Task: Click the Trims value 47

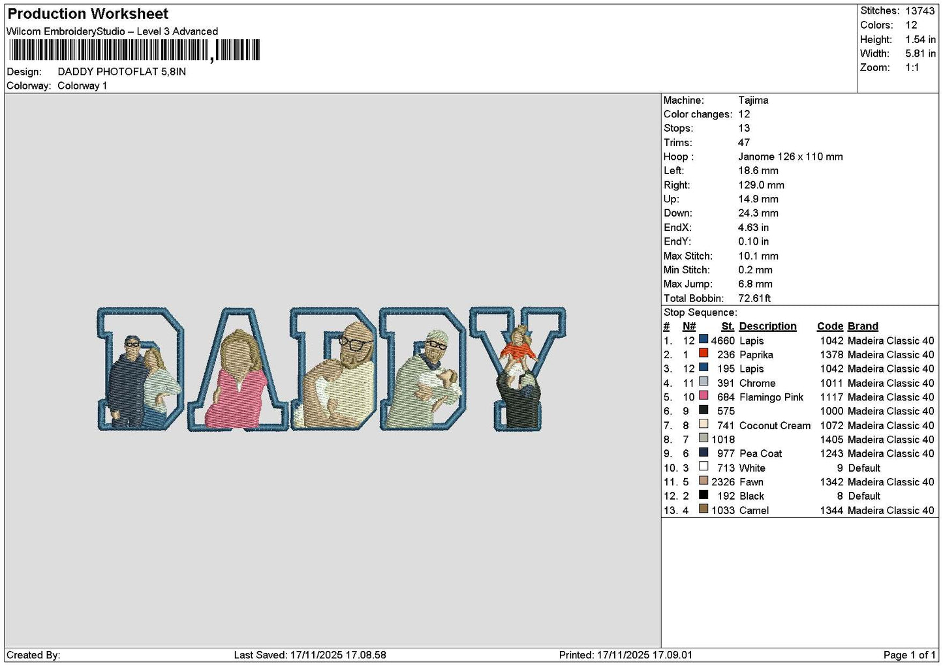Action: tap(744, 143)
